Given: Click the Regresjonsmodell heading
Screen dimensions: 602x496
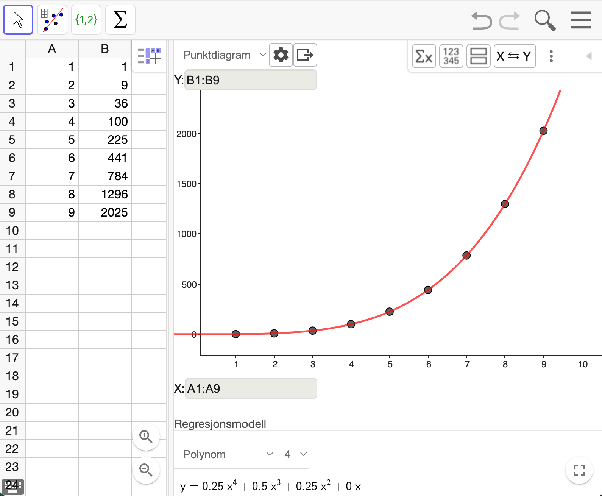Looking at the screenshot, I should (220, 424).
